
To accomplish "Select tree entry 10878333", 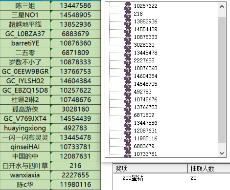I will click(x=145, y=37).
